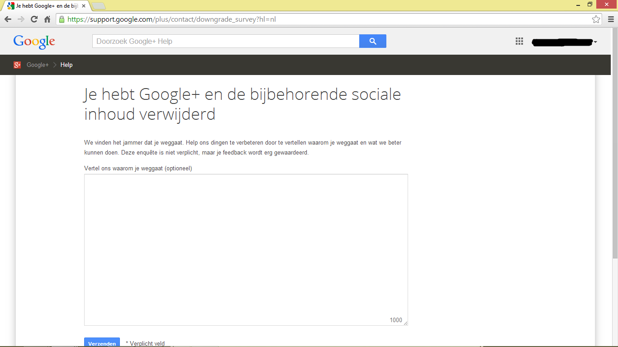Open the Google apps grid icon
Viewport: 618px width, 347px height.
pyautogui.click(x=519, y=41)
